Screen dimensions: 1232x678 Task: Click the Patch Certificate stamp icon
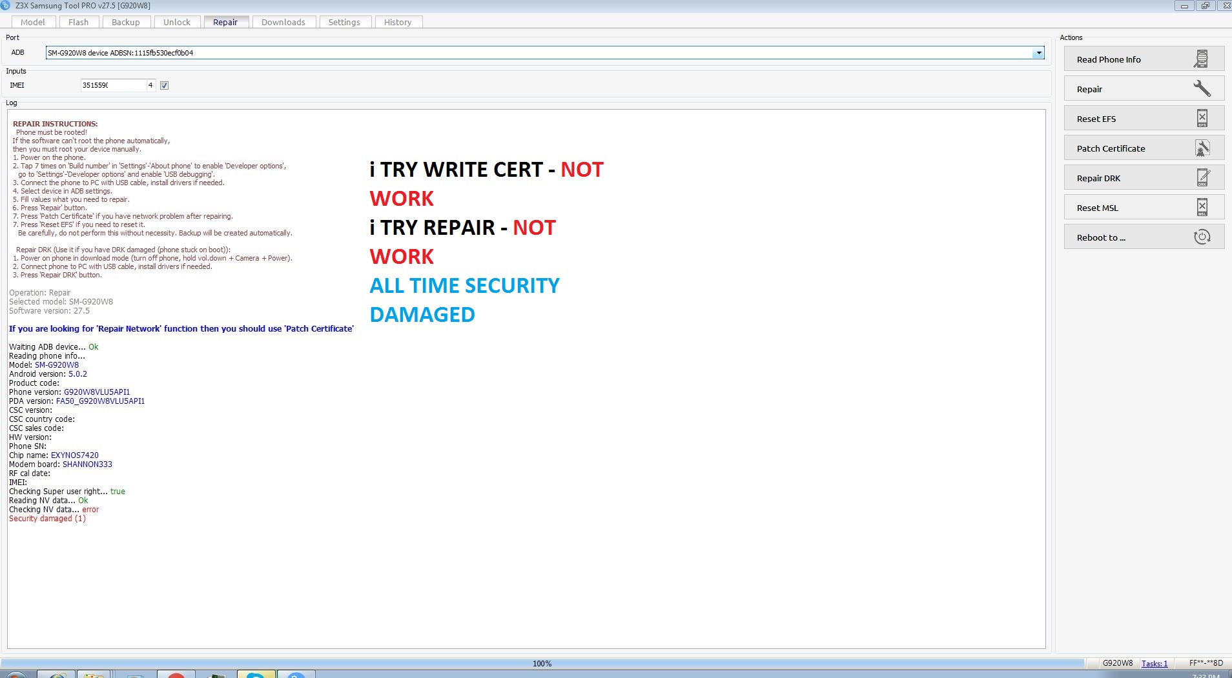1202,148
